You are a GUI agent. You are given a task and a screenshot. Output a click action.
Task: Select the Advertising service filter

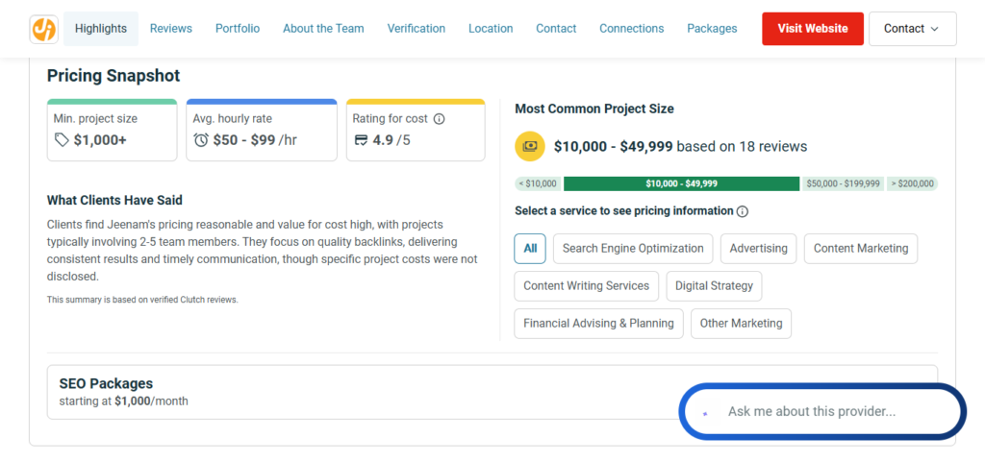click(x=758, y=248)
